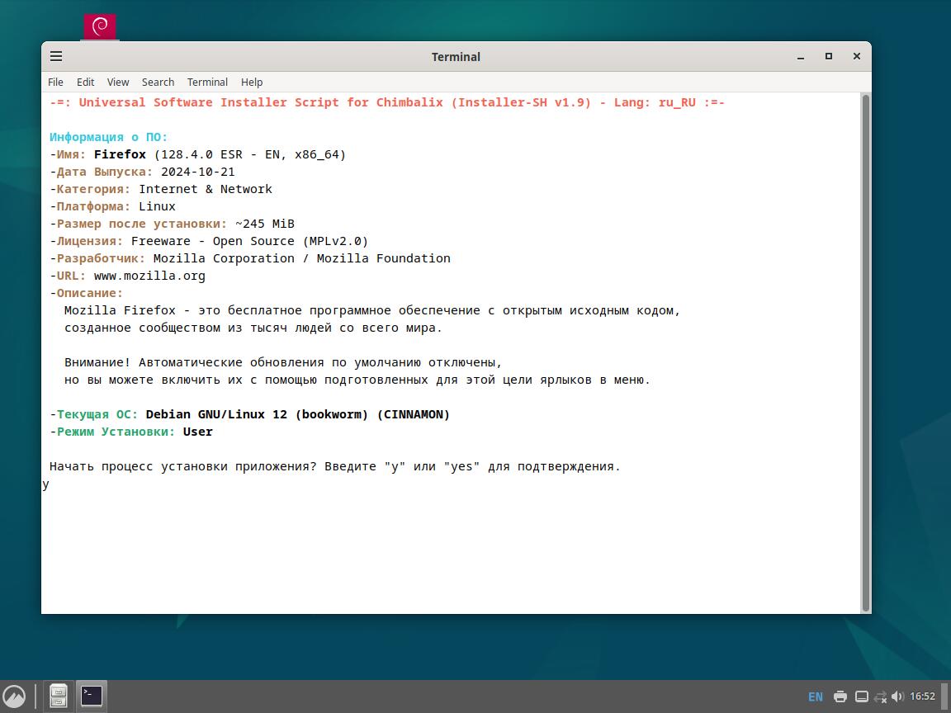Screen dimensions: 951x713
Task: Click the show desktop strip at panel edge
Action: coord(945,696)
